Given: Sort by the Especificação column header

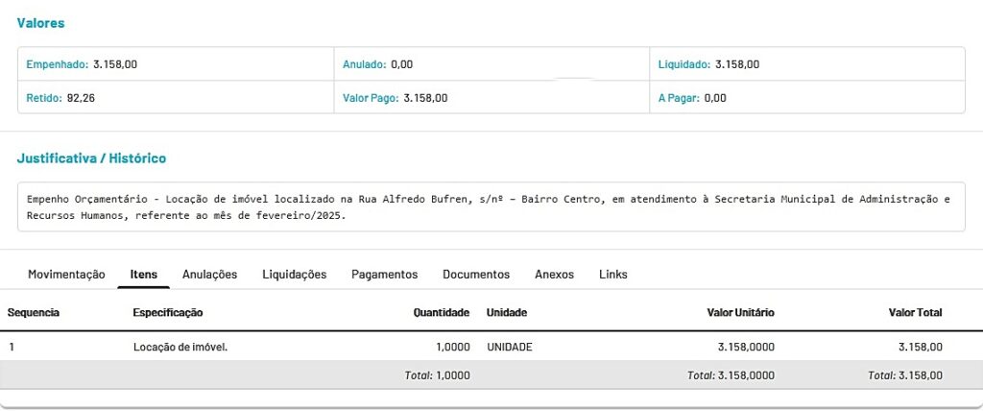Looking at the screenshot, I should pyautogui.click(x=168, y=312).
